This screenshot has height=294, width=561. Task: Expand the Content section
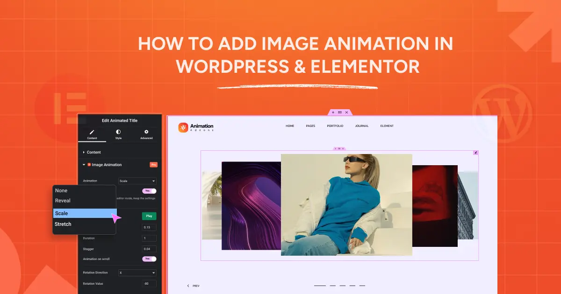(x=93, y=152)
